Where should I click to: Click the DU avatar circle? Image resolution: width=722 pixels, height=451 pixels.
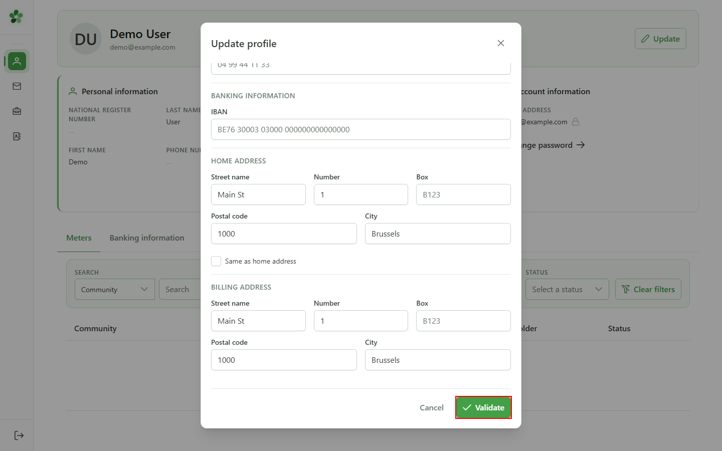point(86,39)
